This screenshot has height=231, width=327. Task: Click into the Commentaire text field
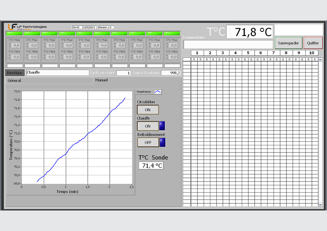(x=228, y=44)
